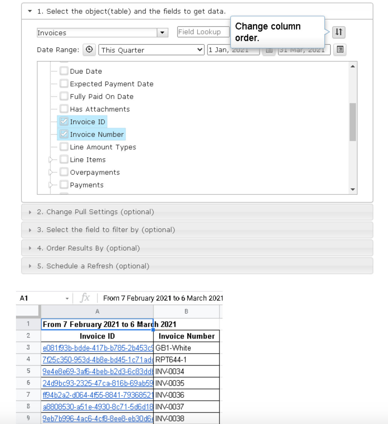Click the Date Range label

pos(58,50)
